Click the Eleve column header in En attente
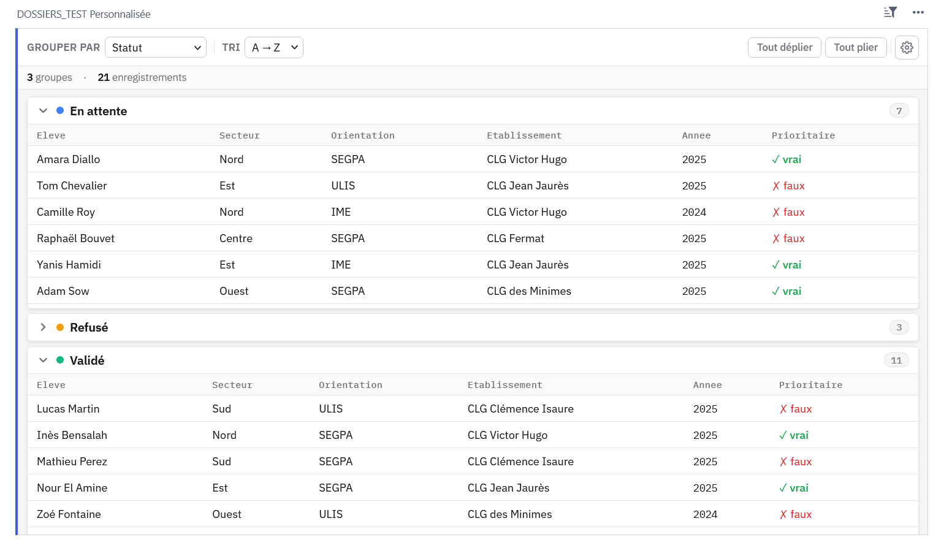 click(x=51, y=135)
